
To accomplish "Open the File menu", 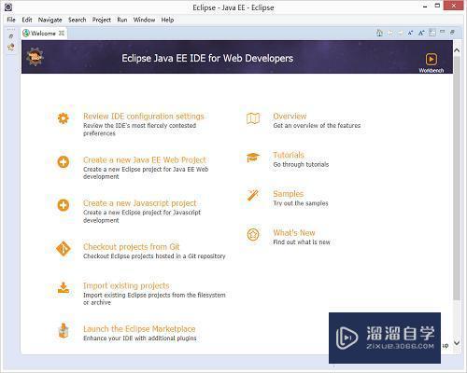I will [x=11, y=20].
